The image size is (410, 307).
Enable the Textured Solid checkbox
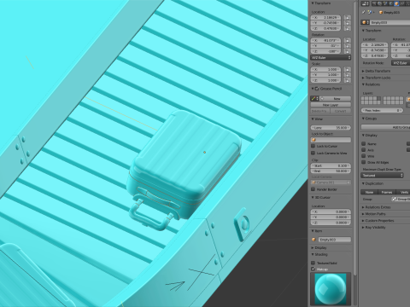pos(313,263)
